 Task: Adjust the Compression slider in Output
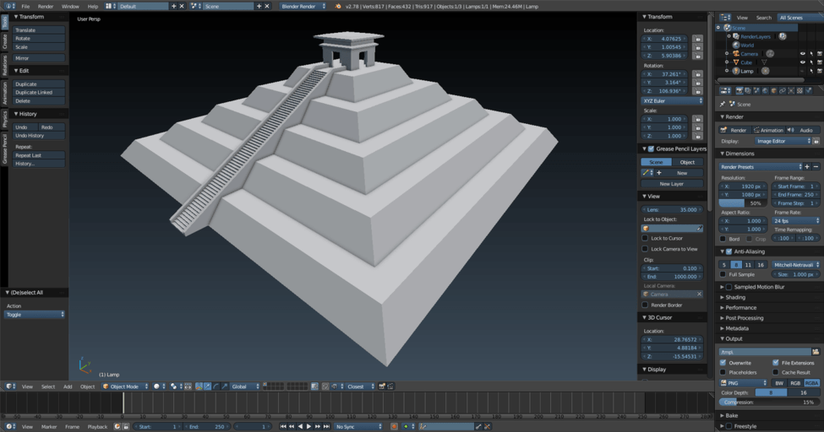click(768, 402)
